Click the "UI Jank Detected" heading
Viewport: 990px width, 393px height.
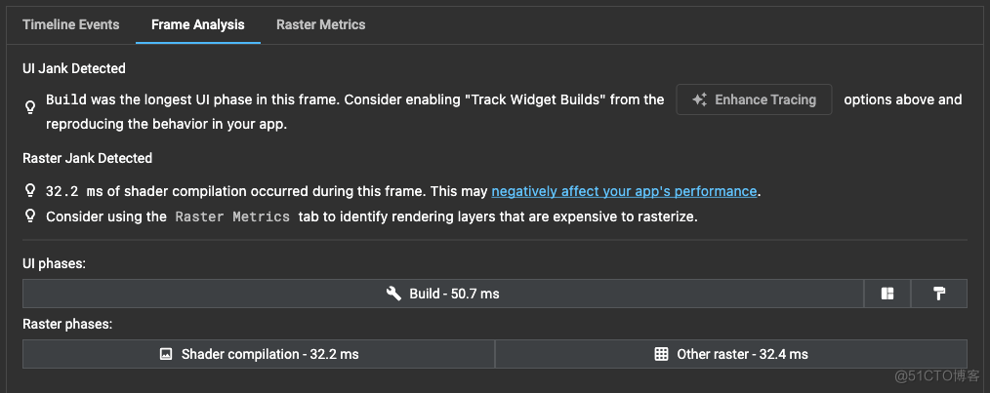point(74,68)
